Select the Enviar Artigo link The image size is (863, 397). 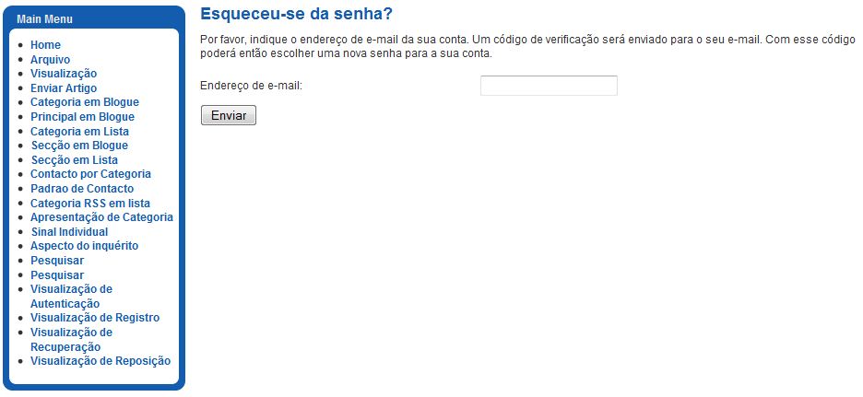click(x=64, y=88)
